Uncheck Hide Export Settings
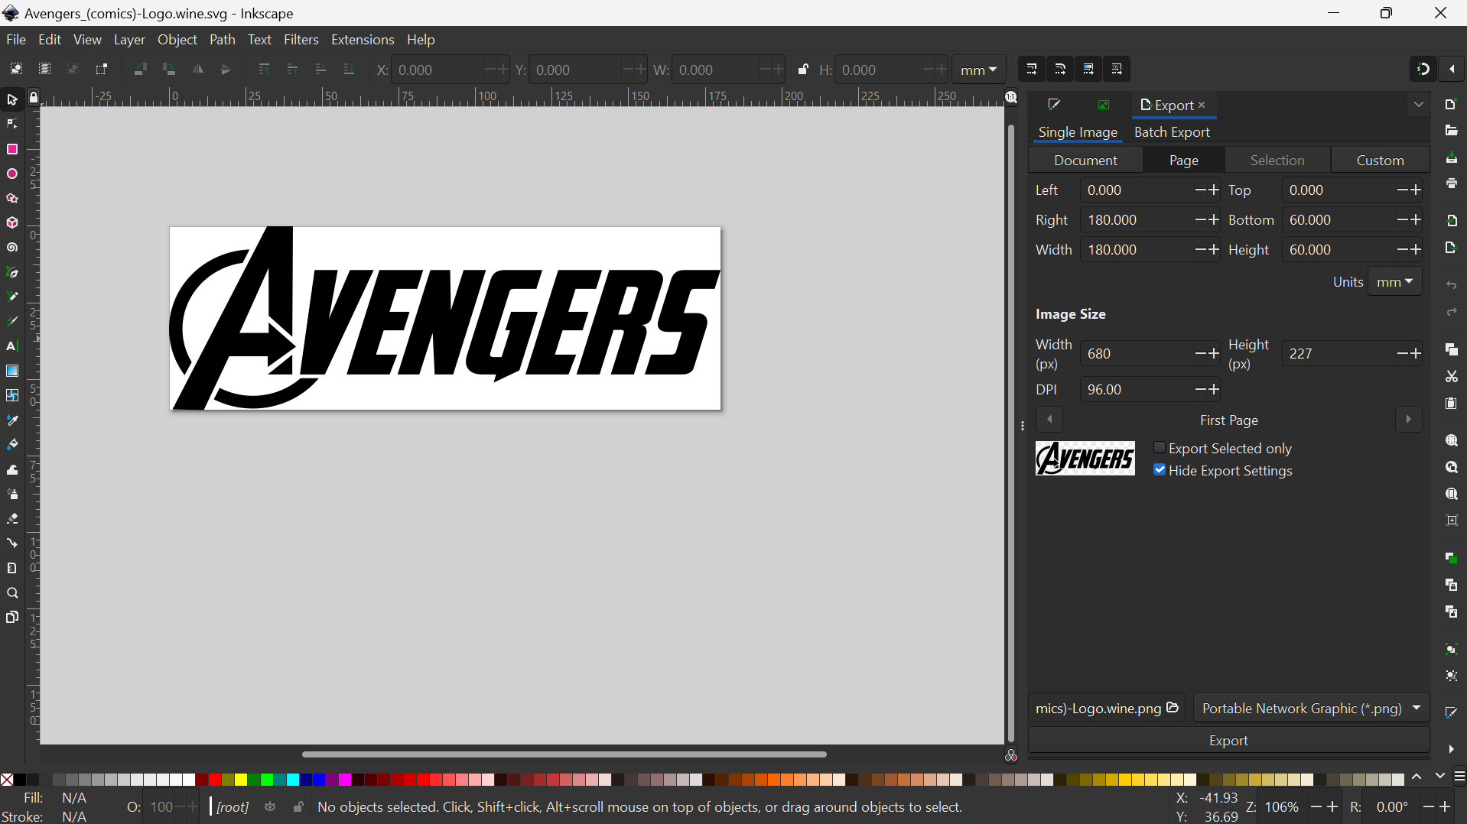 tap(1222, 471)
